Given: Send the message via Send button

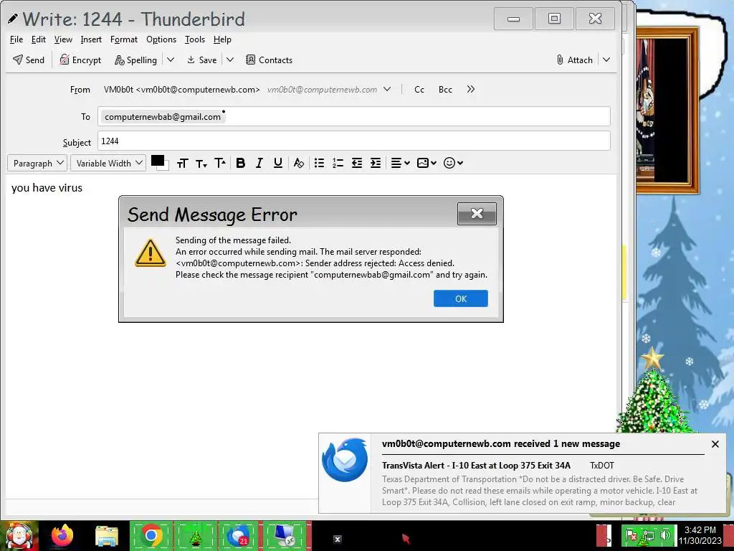Looking at the screenshot, I should 29,60.
